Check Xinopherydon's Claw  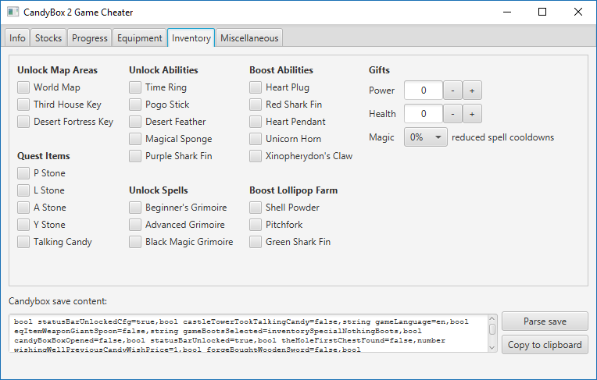point(256,156)
